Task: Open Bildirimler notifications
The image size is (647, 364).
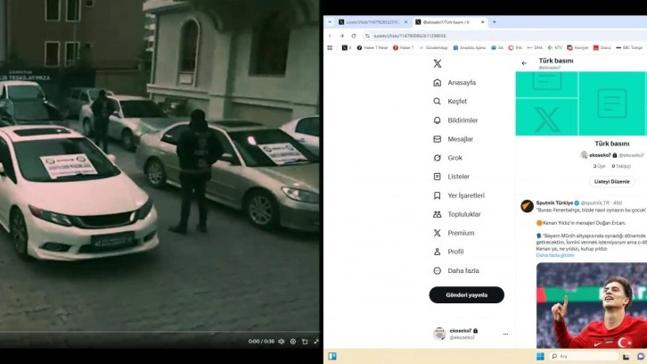Action: click(462, 120)
